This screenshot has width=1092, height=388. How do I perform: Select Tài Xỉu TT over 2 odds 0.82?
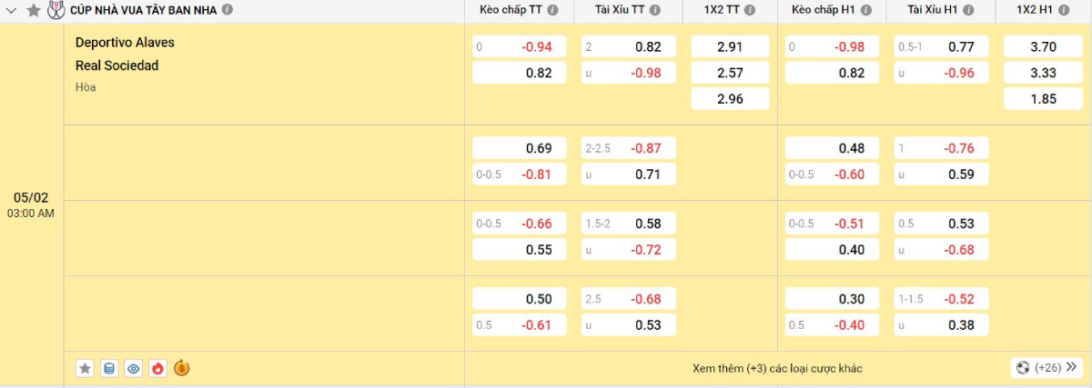click(629, 46)
